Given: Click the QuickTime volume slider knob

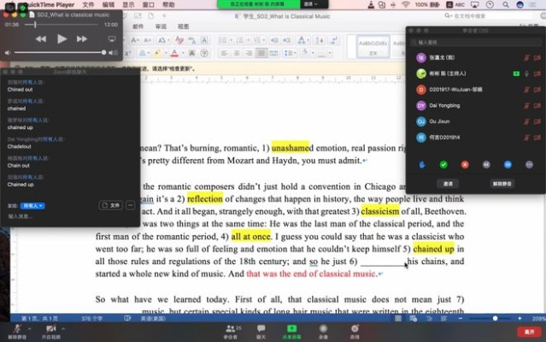Looking at the screenshot, I should pyautogui.click(x=103, y=53).
